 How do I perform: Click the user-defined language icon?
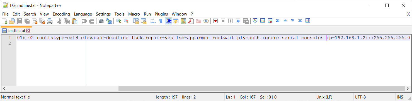tap(176, 21)
